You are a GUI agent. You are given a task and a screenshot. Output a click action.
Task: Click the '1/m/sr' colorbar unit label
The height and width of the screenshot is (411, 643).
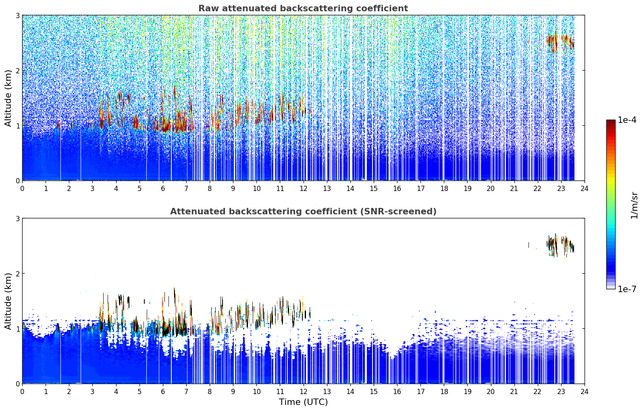pyautogui.click(x=634, y=205)
